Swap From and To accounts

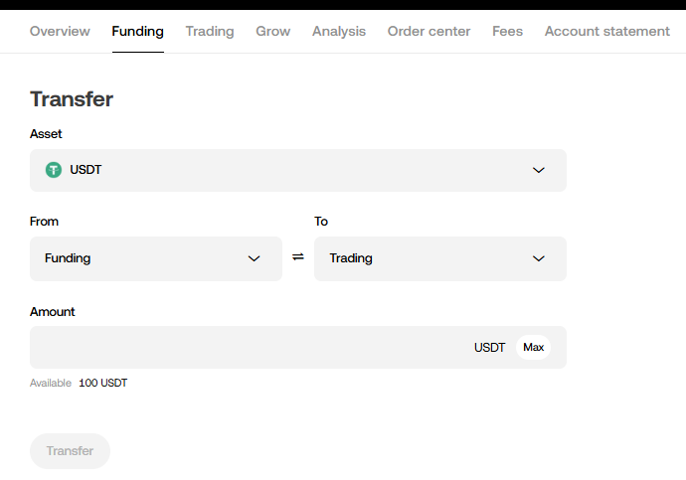(298, 257)
